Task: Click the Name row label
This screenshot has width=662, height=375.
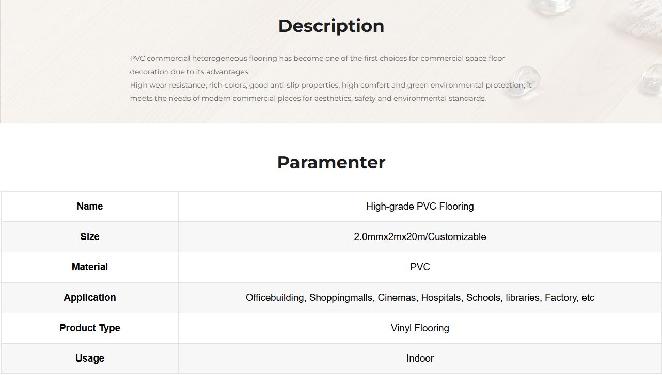Action: [90, 207]
